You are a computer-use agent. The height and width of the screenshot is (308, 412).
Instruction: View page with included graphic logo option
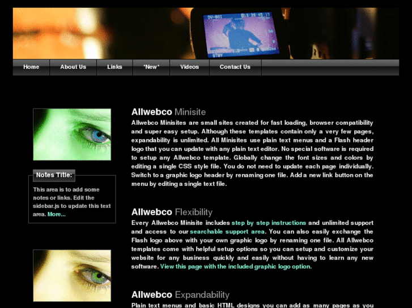pos(236,266)
